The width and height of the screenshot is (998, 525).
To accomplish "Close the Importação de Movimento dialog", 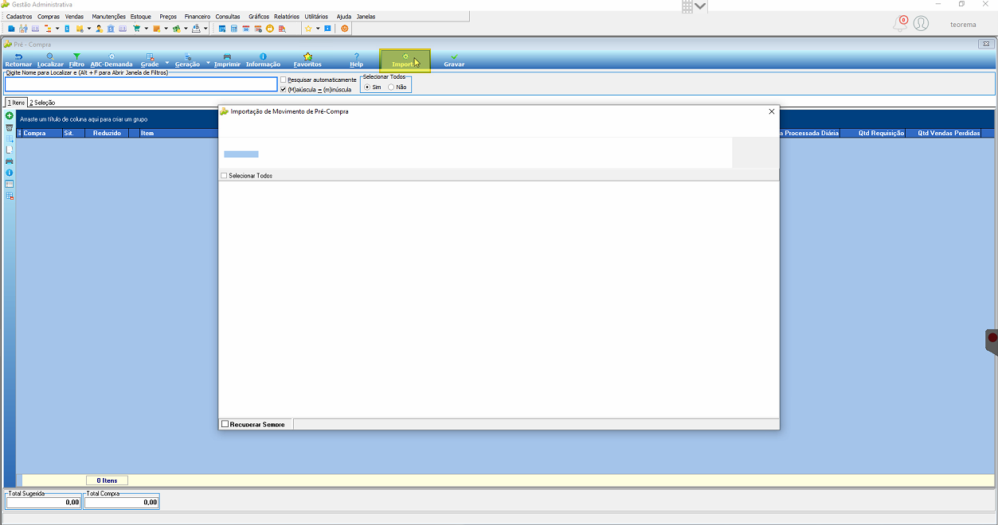I will tap(771, 111).
